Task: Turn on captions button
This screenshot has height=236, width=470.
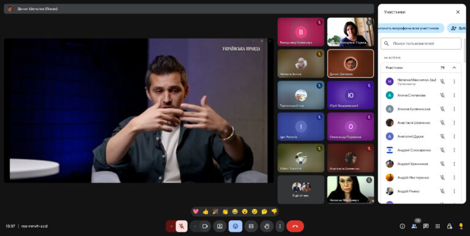Action: [251, 226]
